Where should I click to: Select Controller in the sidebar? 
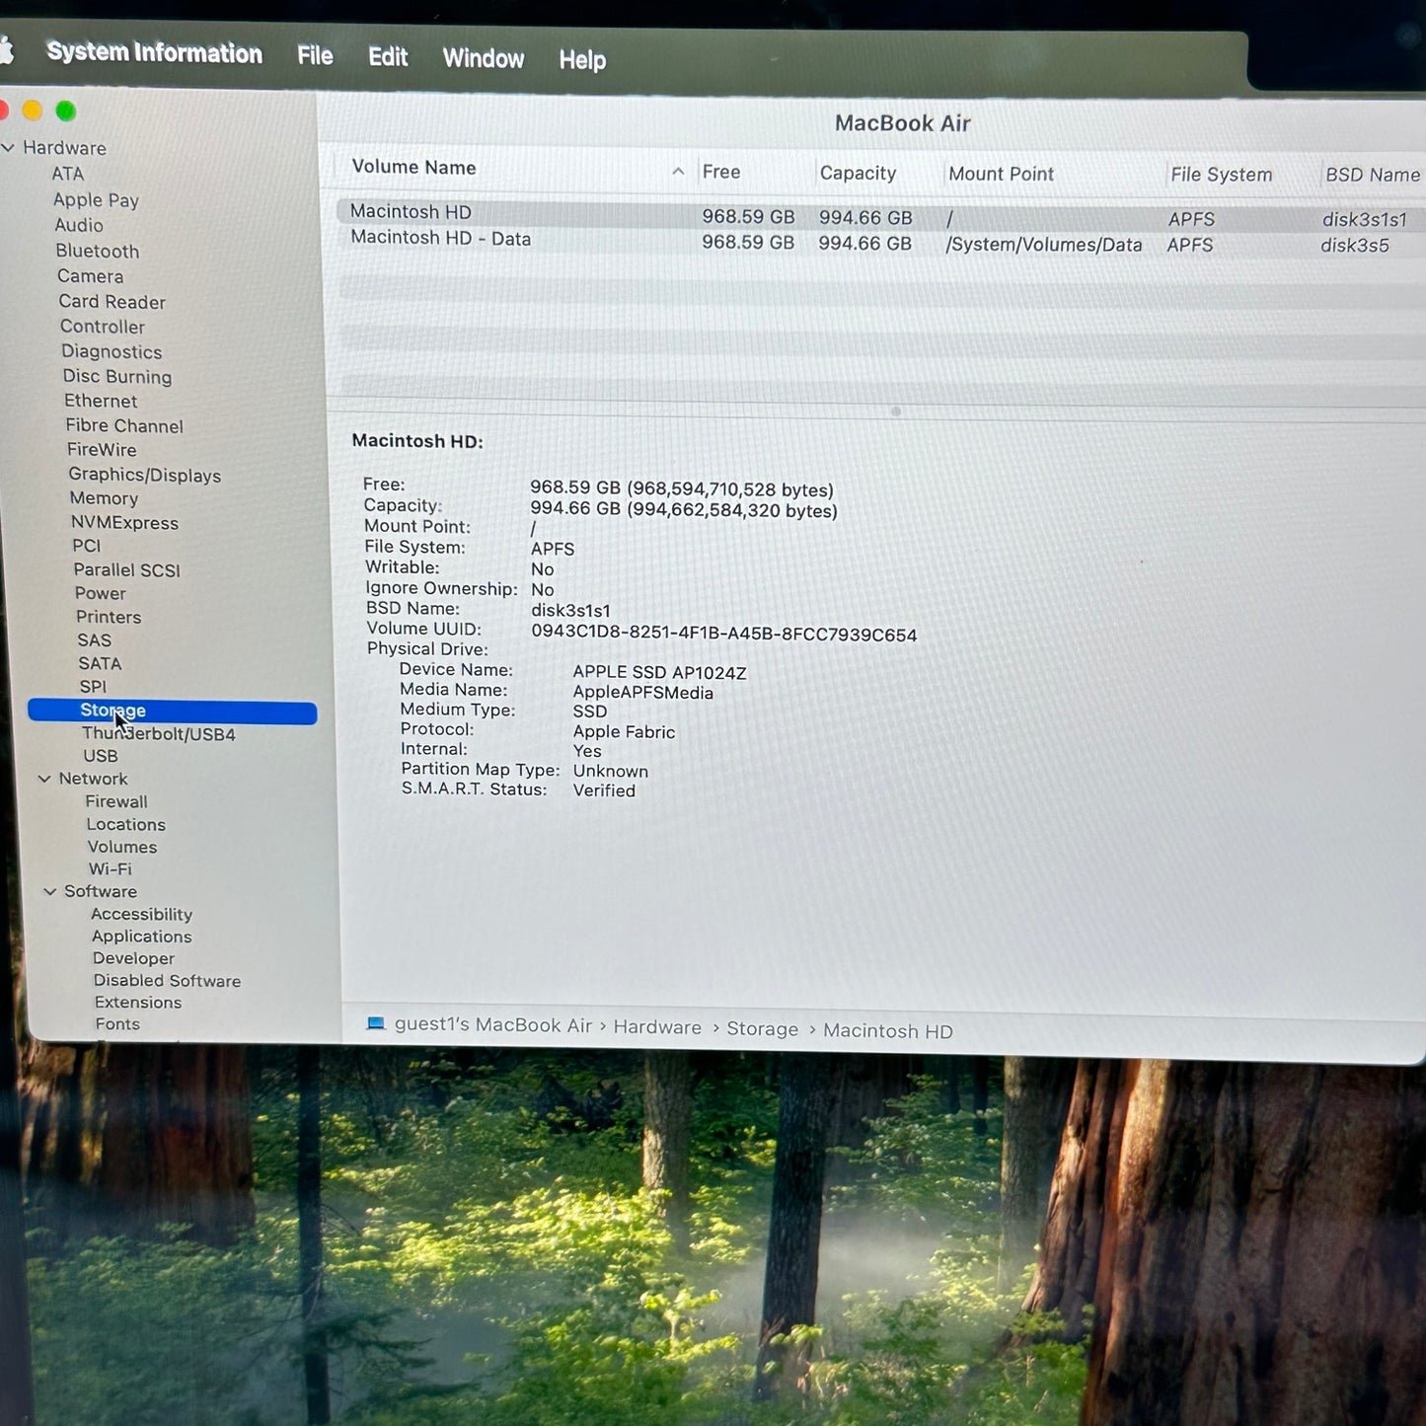pos(103,327)
